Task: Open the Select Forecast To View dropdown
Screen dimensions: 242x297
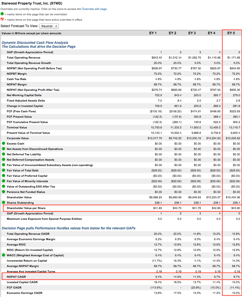Action: [49, 26]
